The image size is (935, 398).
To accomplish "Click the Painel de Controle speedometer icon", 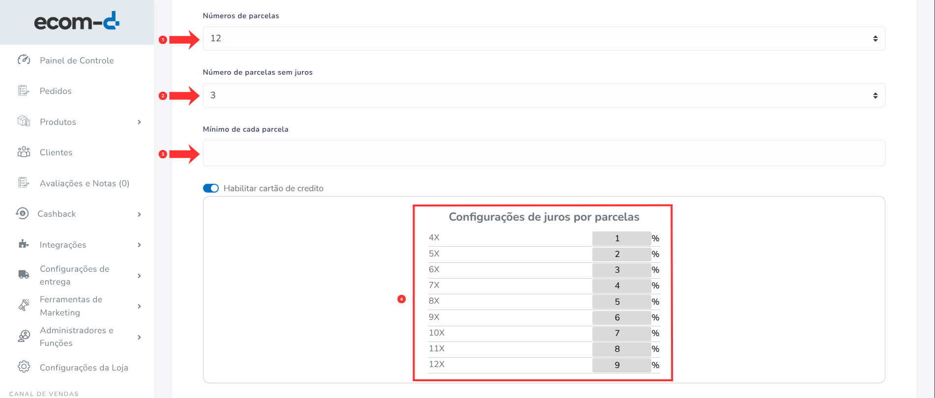I will coord(24,60).
